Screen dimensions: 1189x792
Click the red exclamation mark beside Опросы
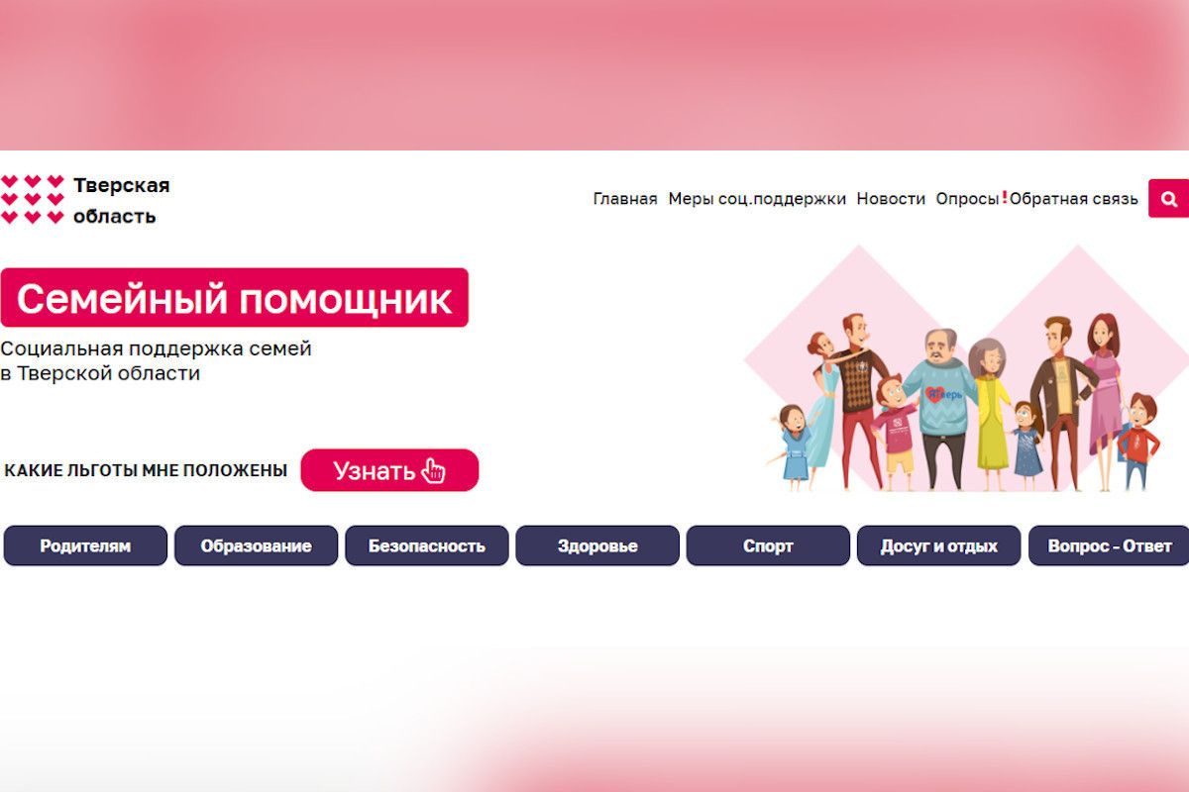pos(1004,198)
